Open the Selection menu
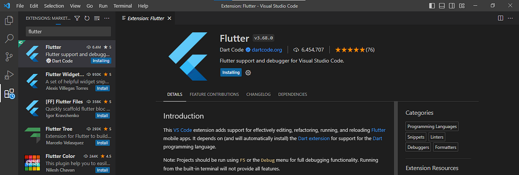 pos(54,6)
